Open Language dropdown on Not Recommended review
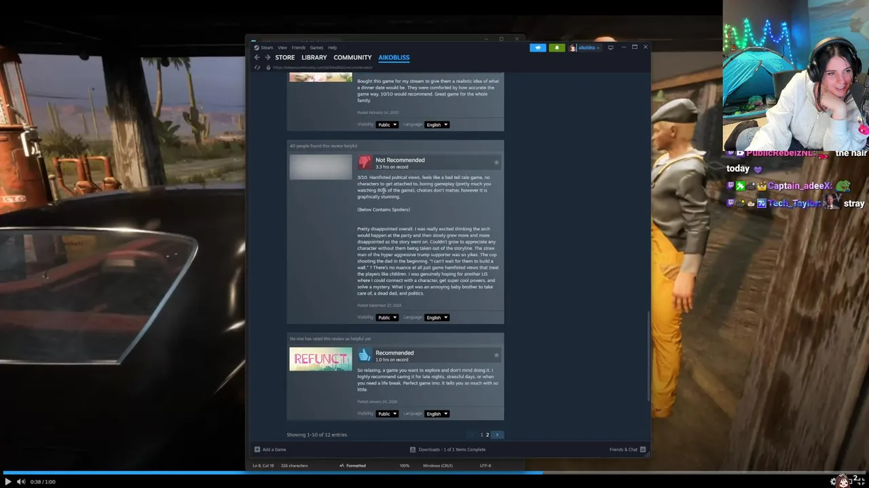The image size is (869, 488). 437,317
